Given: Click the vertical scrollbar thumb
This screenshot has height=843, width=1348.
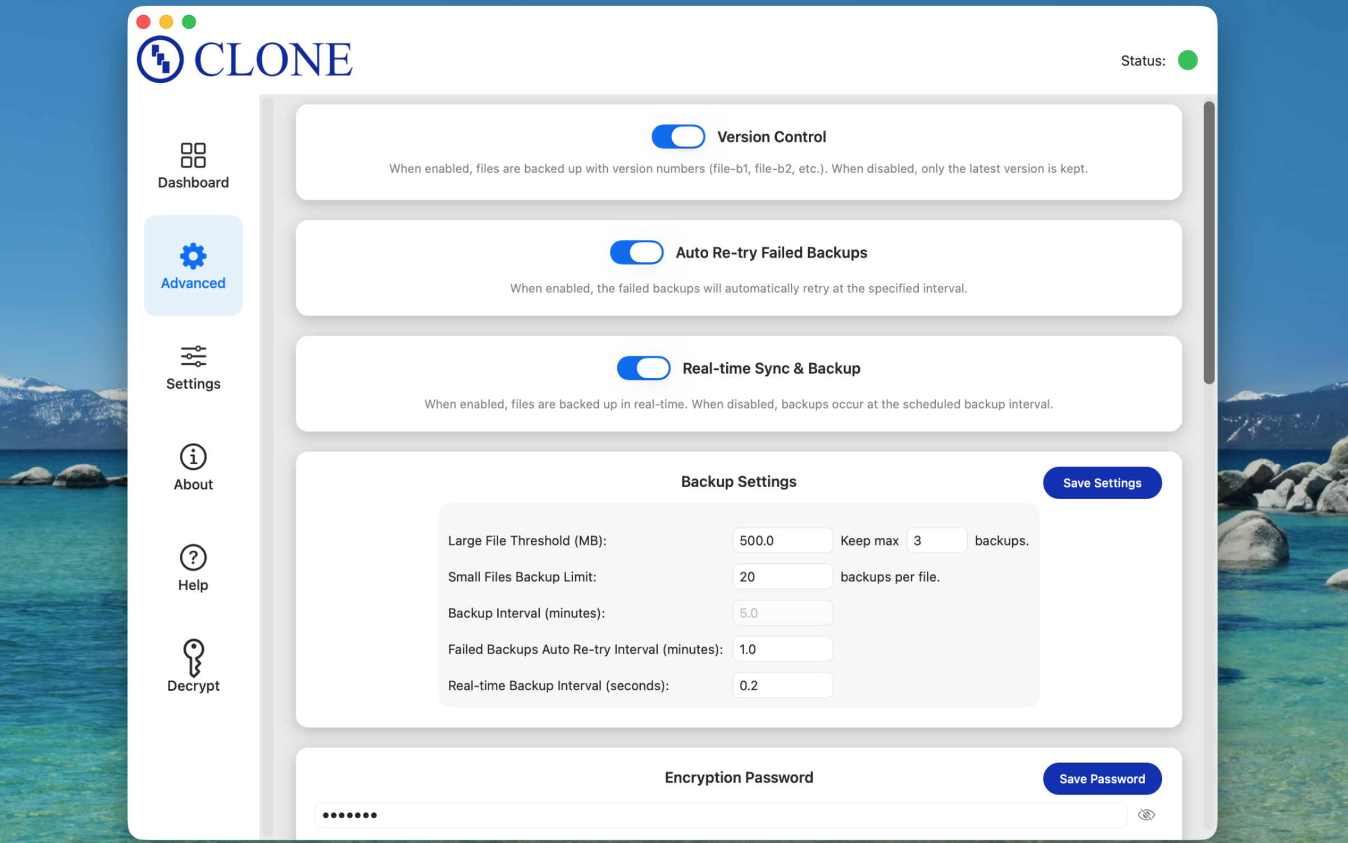Looking at the screenshot, I should 1209,242.
